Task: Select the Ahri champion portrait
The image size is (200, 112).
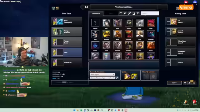Action: pyautogui.click(x=106, y=23)
